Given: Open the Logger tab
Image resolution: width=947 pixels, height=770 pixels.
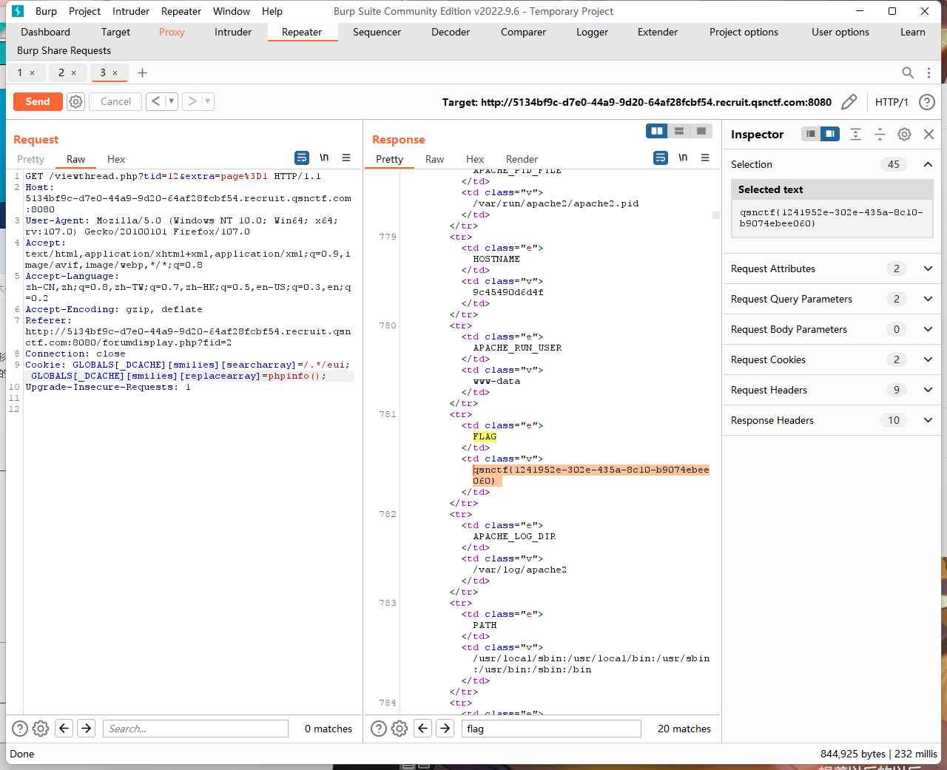Looking at the screenshot, I should (592, 32).
